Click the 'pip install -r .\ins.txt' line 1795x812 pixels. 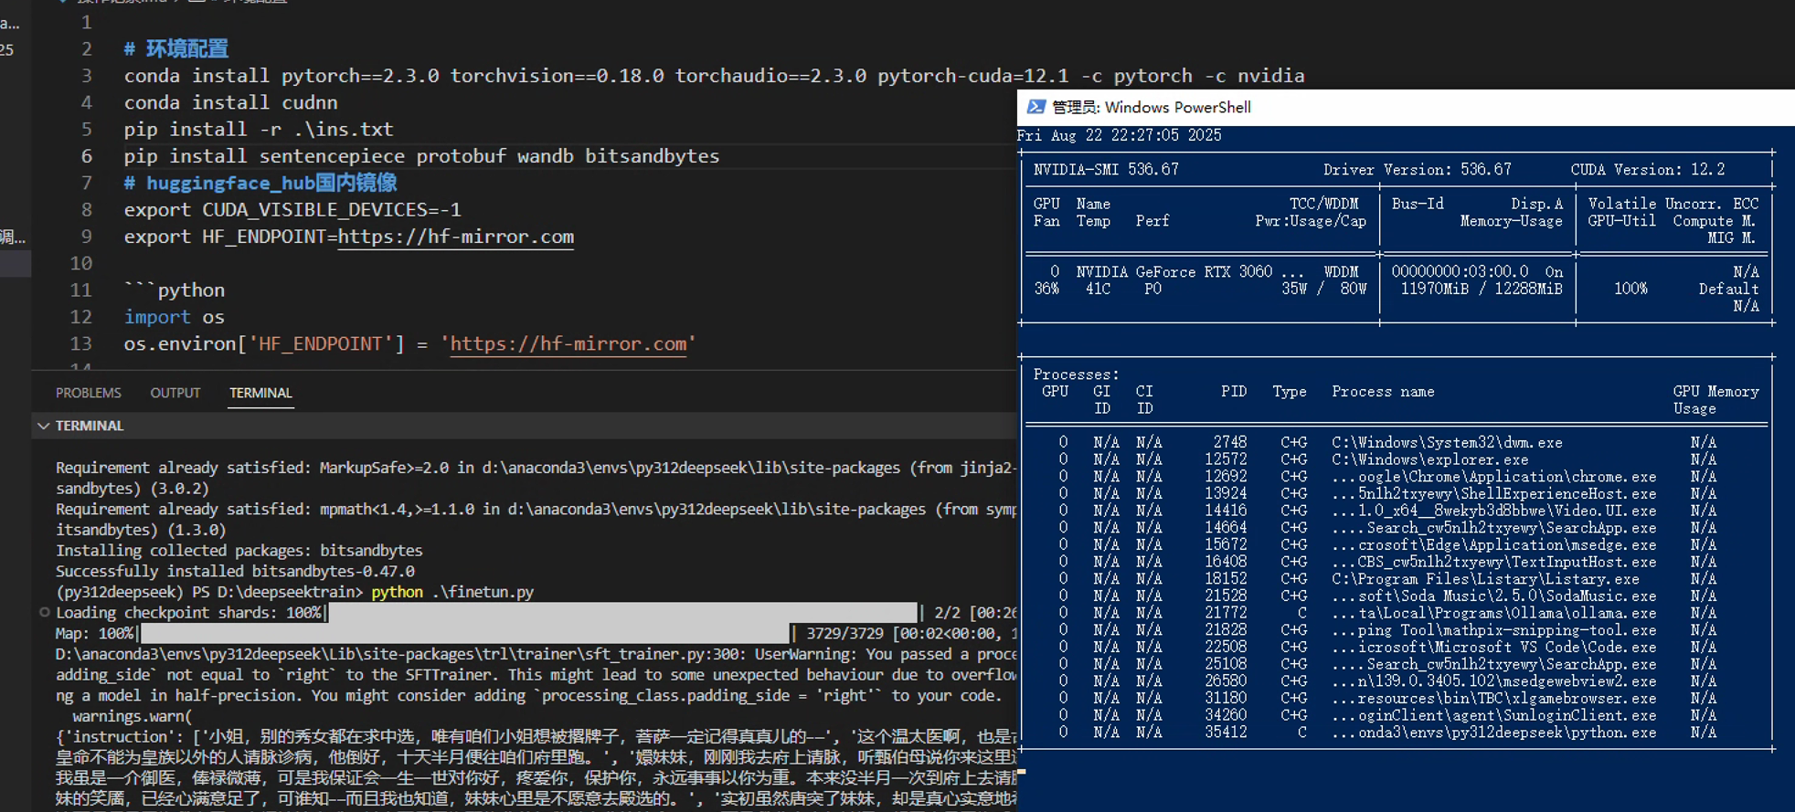tap(259, 130)
